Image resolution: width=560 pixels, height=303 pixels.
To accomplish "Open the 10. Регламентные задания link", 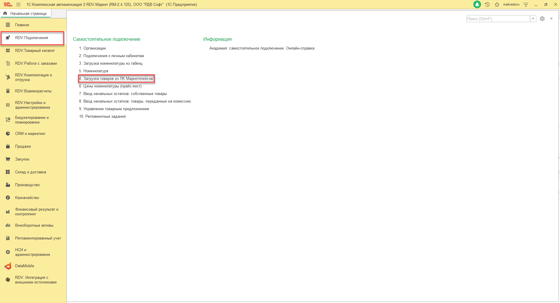I will pyautogui.click(x=102, y=116).
